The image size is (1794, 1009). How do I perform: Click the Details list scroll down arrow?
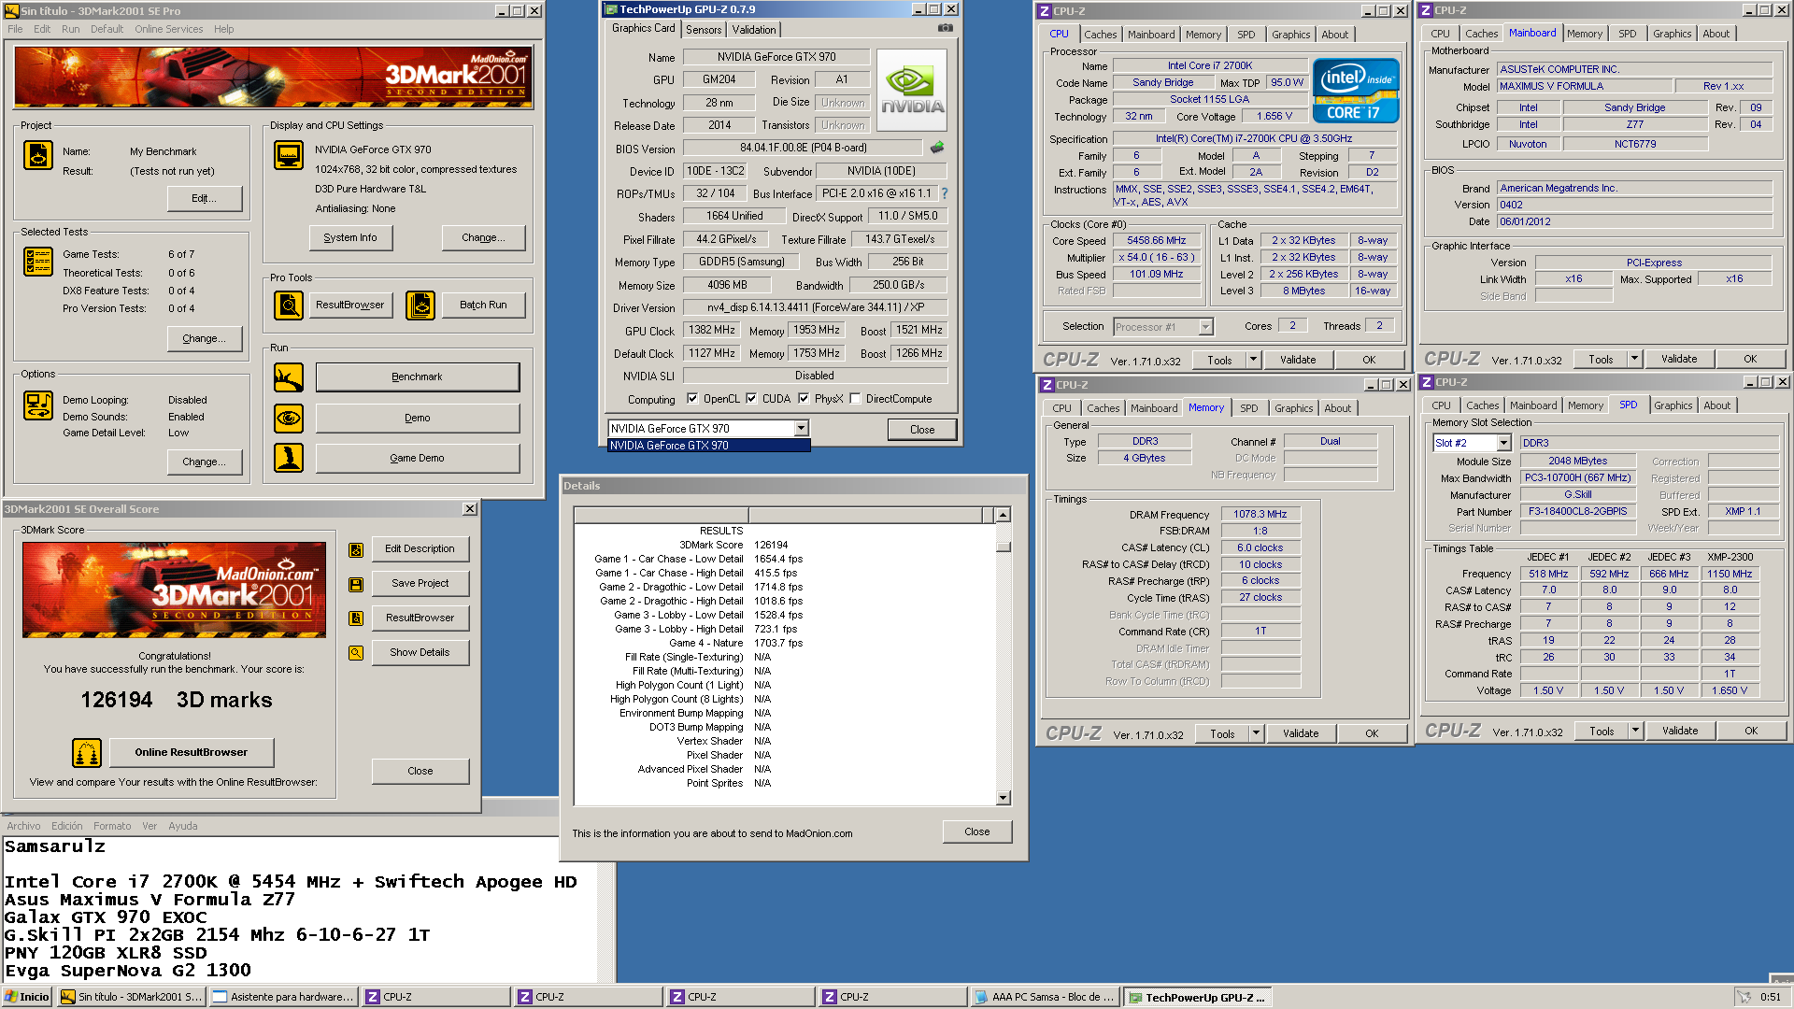[1003, 798]
